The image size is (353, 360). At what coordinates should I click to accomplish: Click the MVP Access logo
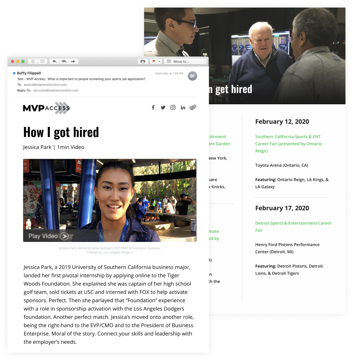click(x=46, y=108)
